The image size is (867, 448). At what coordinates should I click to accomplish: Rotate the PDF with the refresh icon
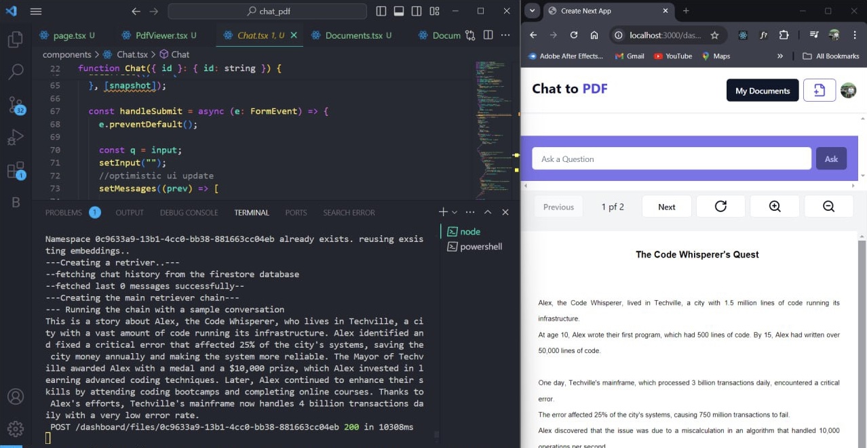click(720, 206)
